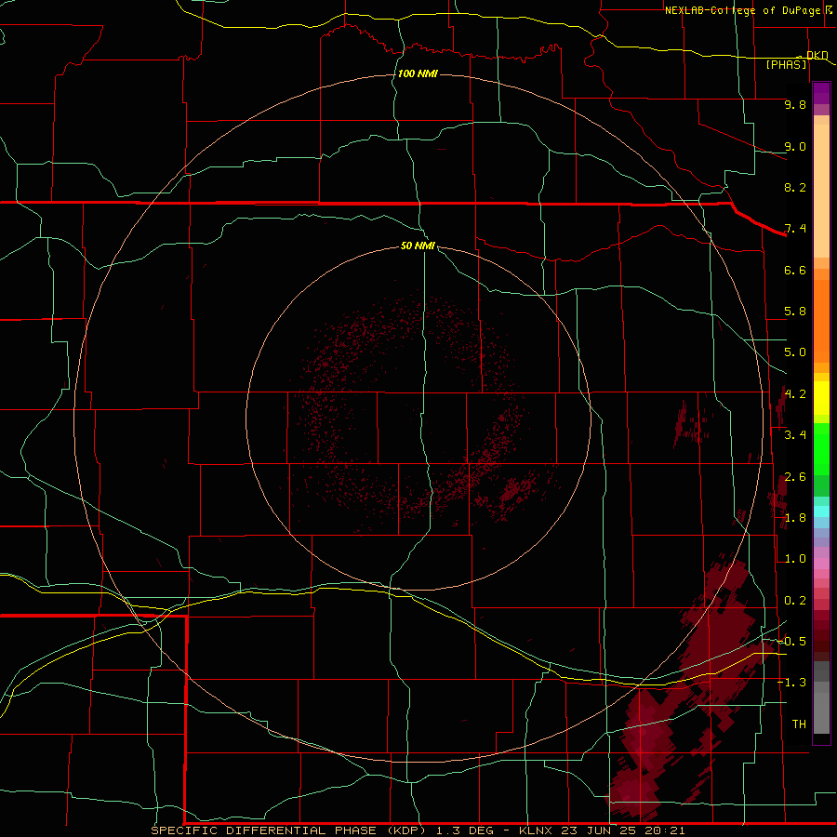
Task: Click the 2.6 value on the color scale
Action: coord(795,476)
